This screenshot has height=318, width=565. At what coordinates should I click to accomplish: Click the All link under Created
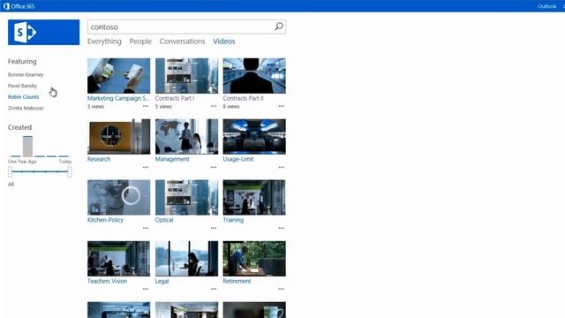[x=11, y=185]
